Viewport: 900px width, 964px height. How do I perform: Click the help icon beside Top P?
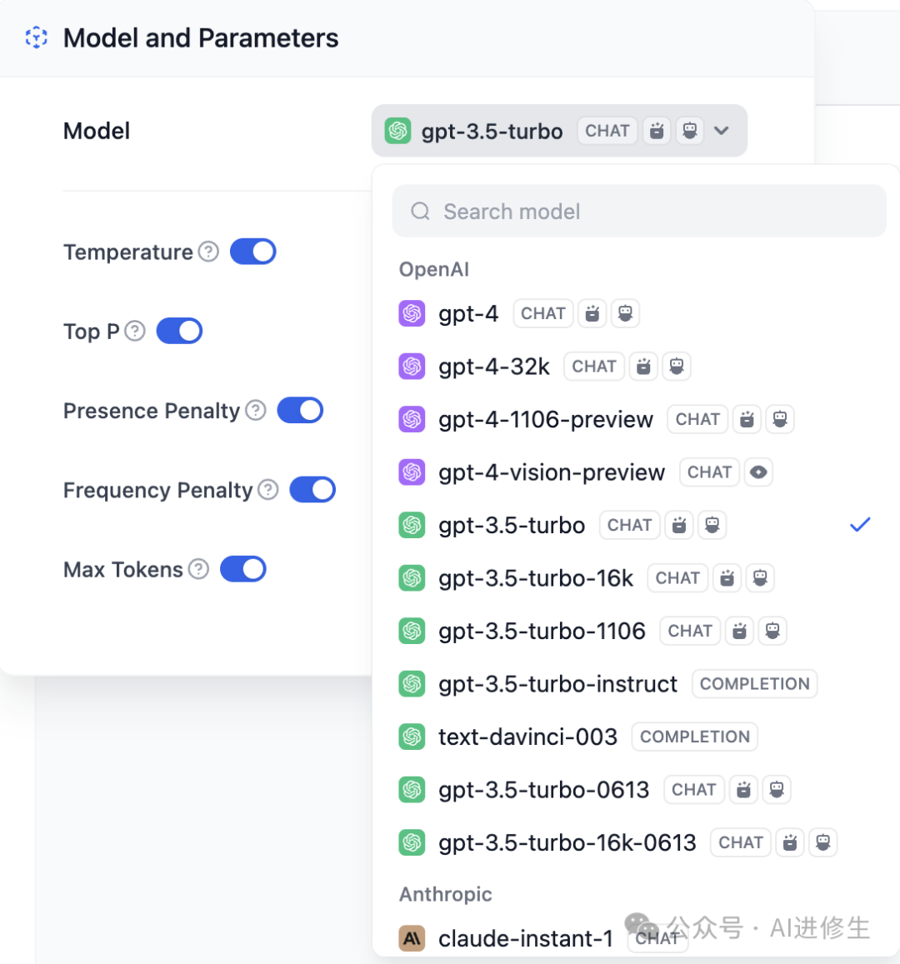click(135, 331)
